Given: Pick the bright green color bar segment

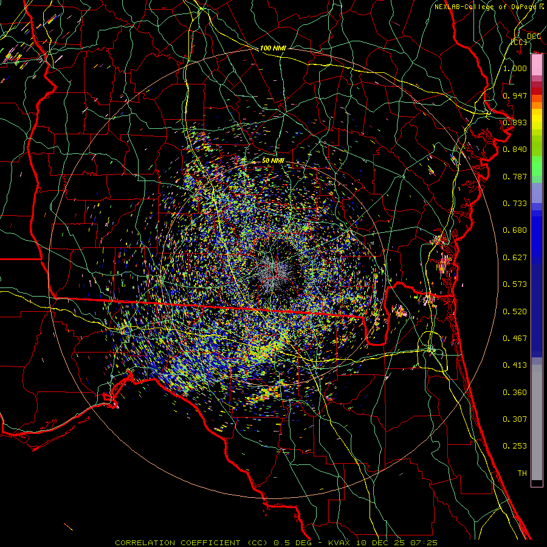Looking at the screenshot, I should click(x=537, y=166).
